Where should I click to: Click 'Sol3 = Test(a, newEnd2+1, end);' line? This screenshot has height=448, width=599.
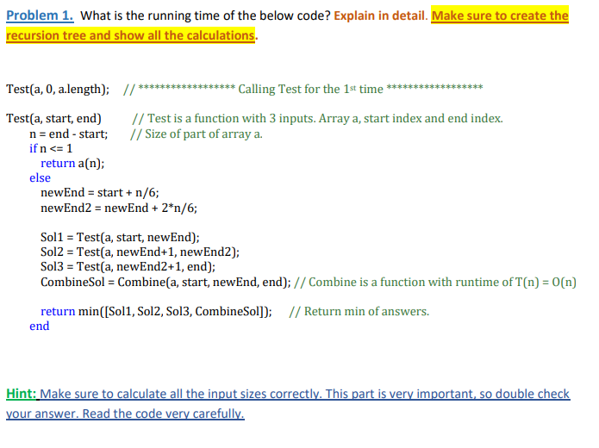pyautogui.click(x=128, y=266)
